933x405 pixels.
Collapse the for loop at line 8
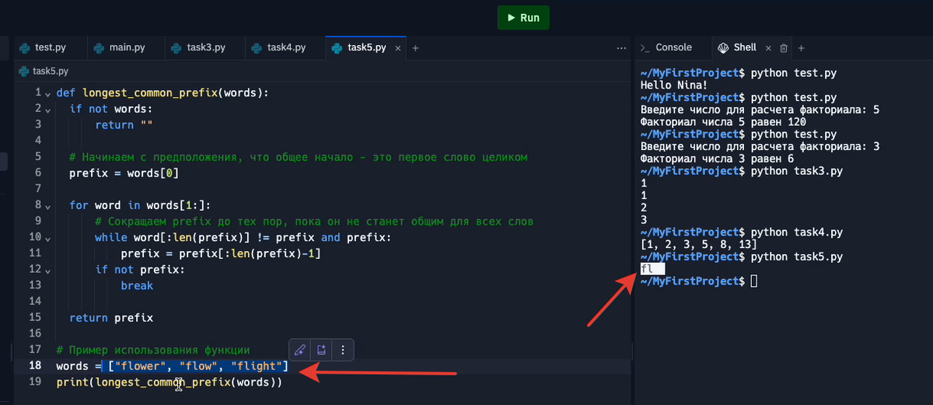[x=47, y=205]
